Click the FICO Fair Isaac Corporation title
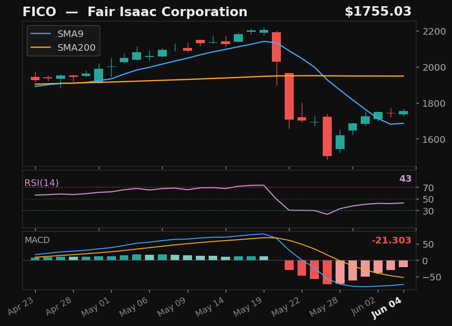452x326 pixels. [135, 12]
